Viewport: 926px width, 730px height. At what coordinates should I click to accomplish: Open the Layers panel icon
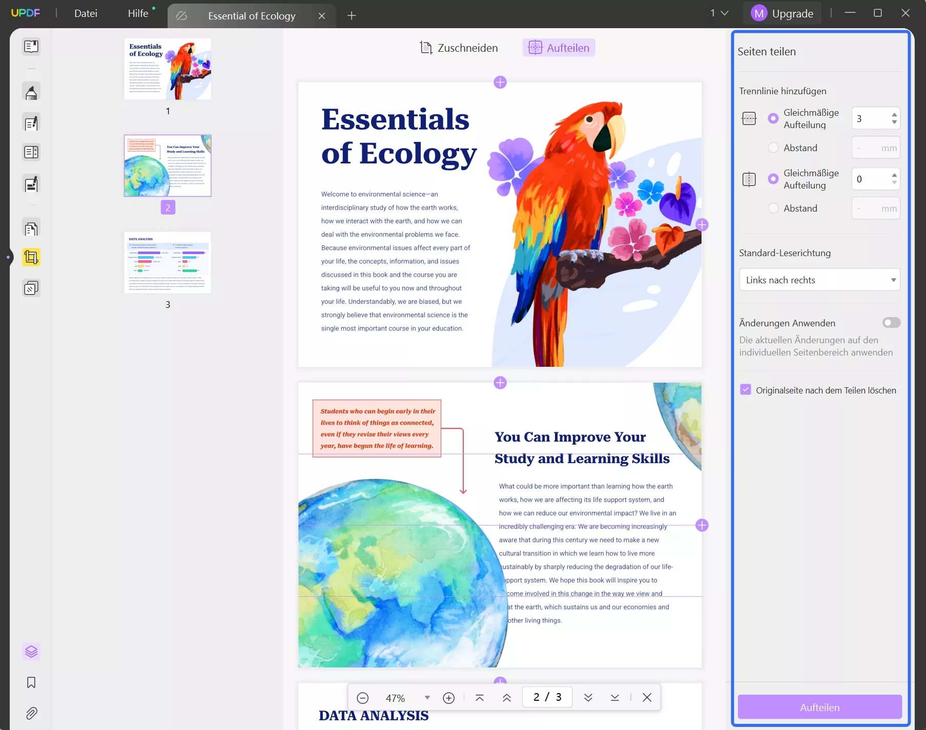31,652
